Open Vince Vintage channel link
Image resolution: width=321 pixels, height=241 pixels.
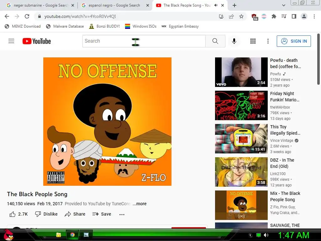point(282,140)
